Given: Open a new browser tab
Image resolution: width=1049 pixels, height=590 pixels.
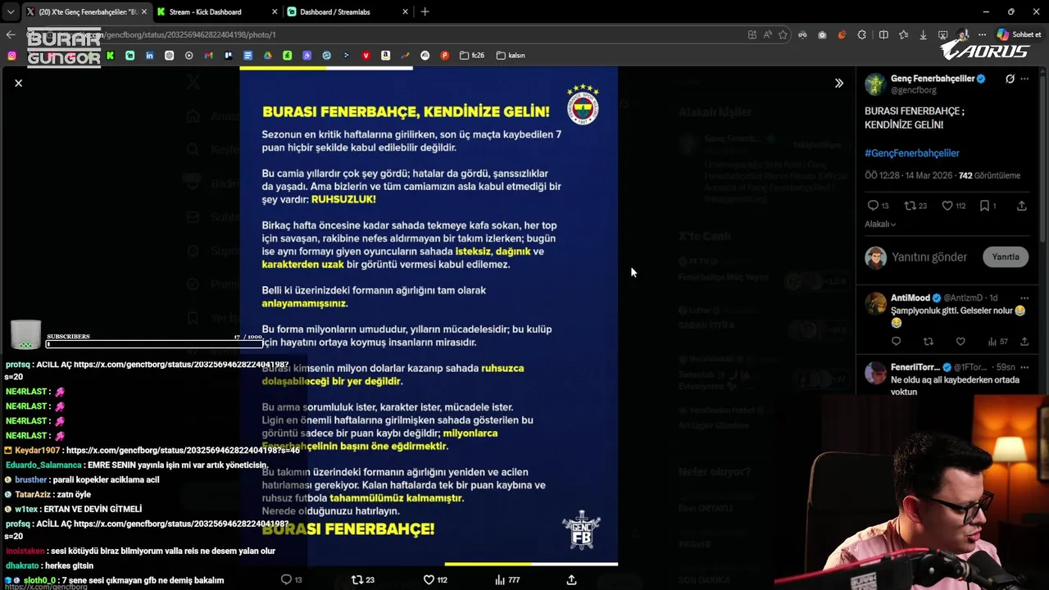Looking at the screenshot, I should [425, 11].
